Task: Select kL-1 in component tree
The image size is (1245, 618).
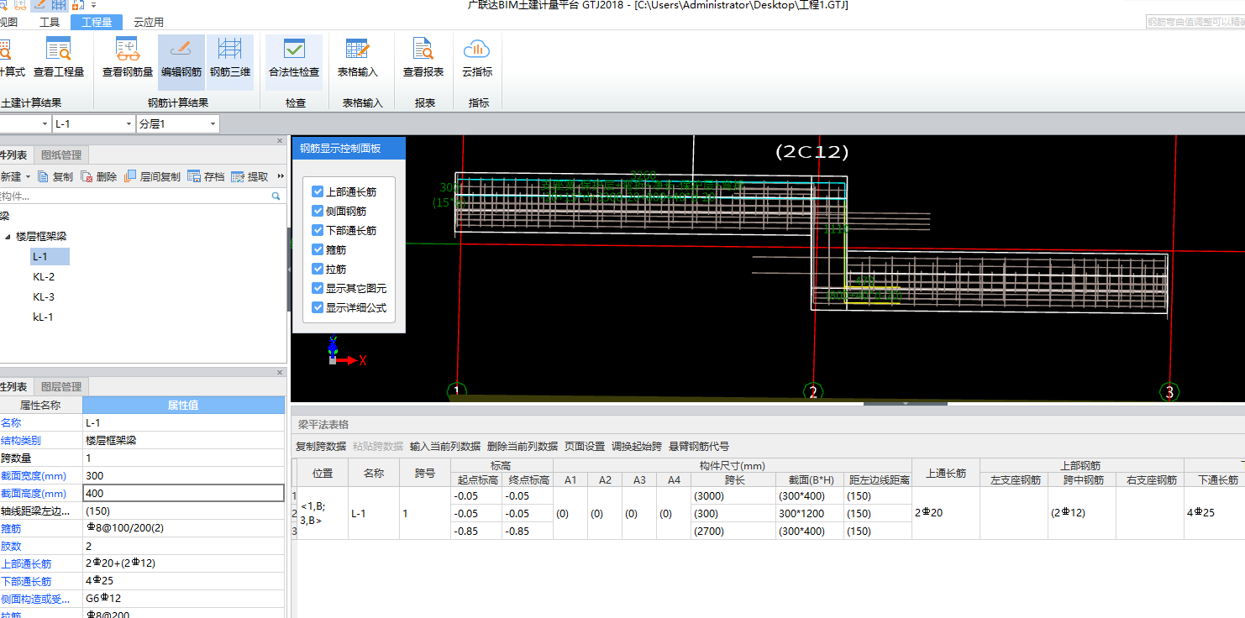Action: click(43, 317)
